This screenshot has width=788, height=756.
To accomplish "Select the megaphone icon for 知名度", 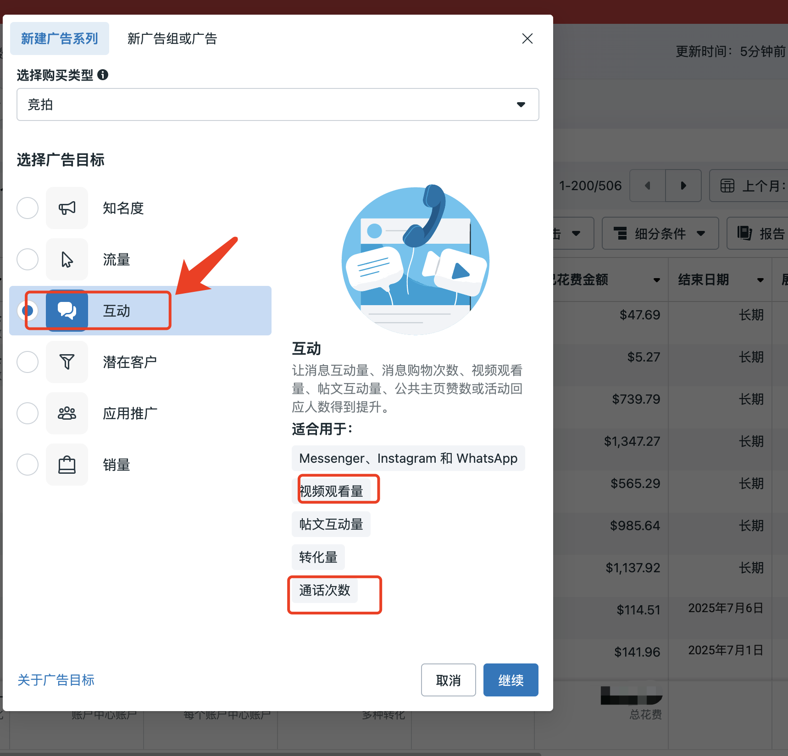I will tap(67, 208).
